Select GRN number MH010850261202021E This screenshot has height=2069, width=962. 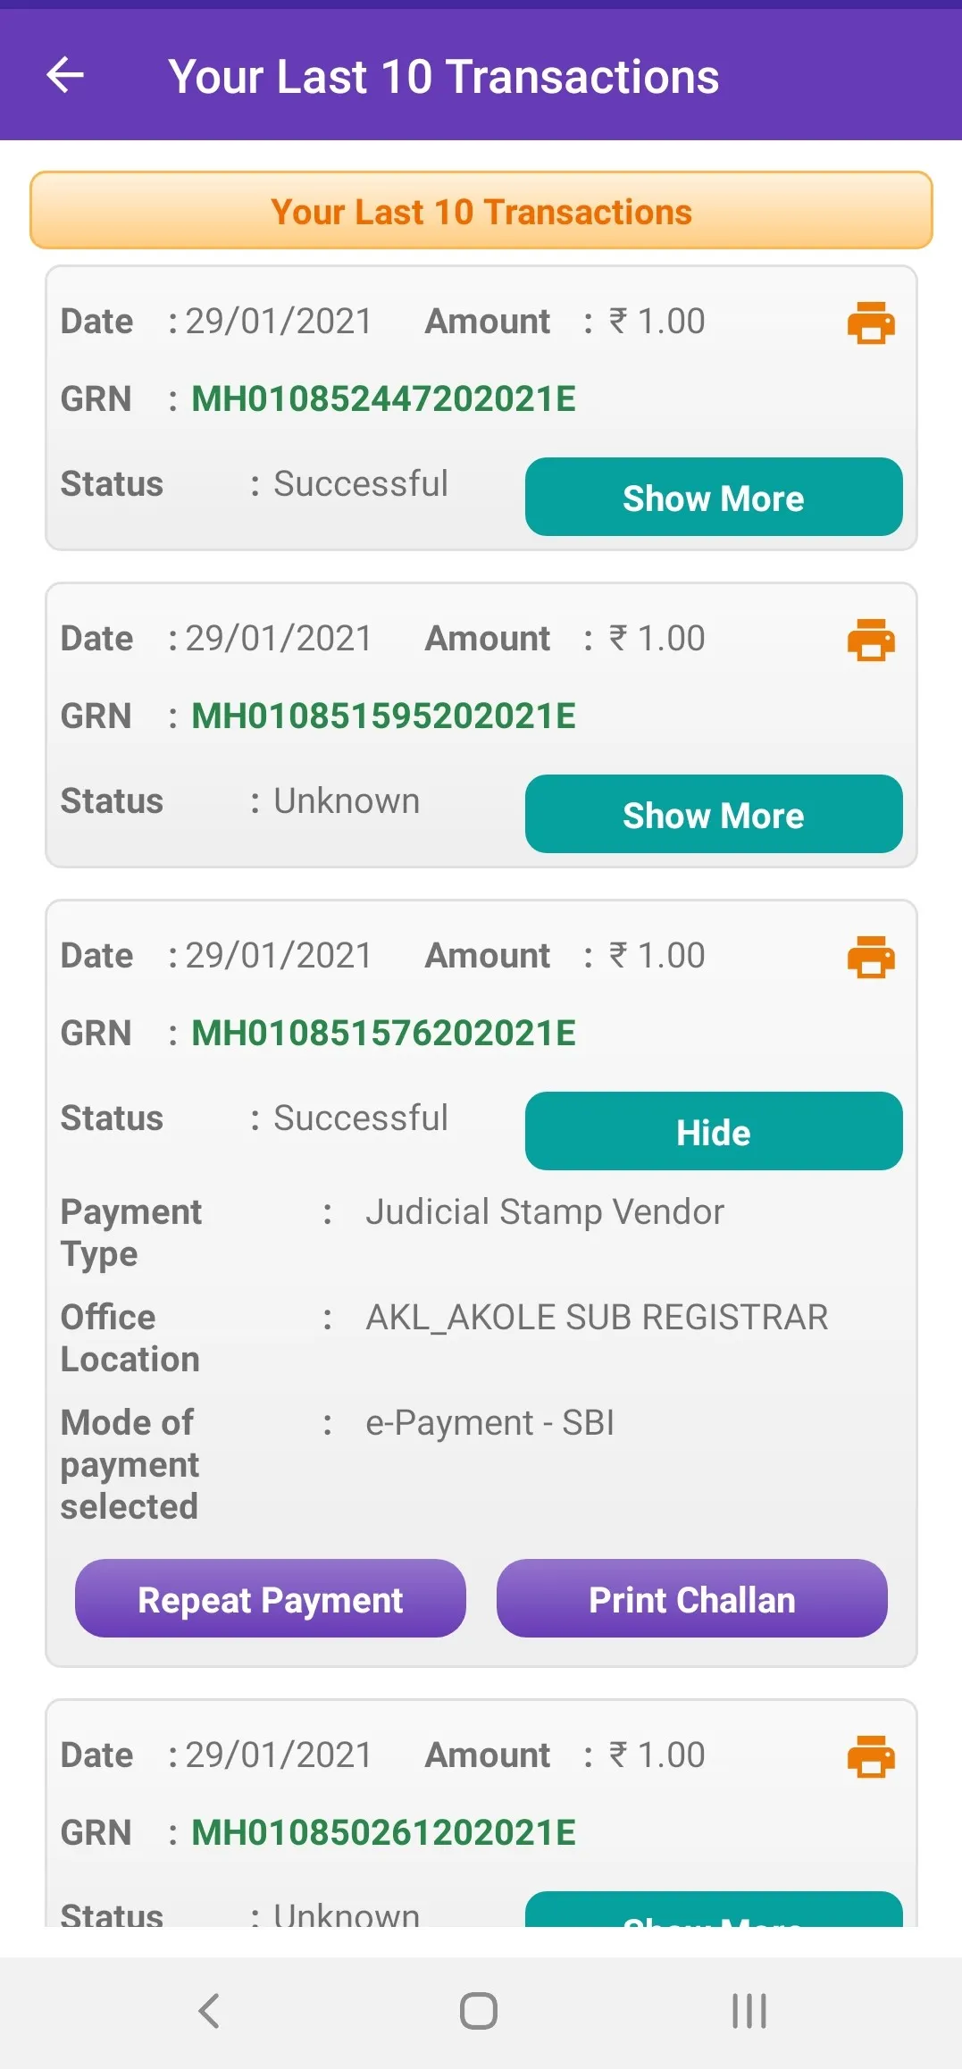(x=384, y=1832)
